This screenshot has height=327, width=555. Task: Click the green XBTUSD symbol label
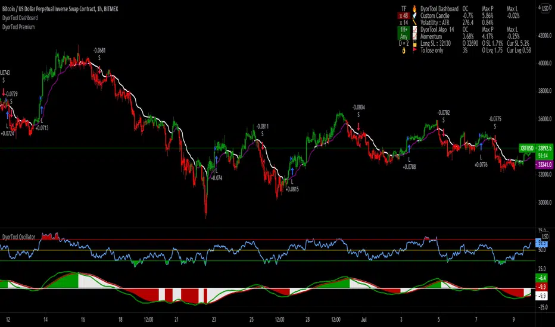[526, 148]
